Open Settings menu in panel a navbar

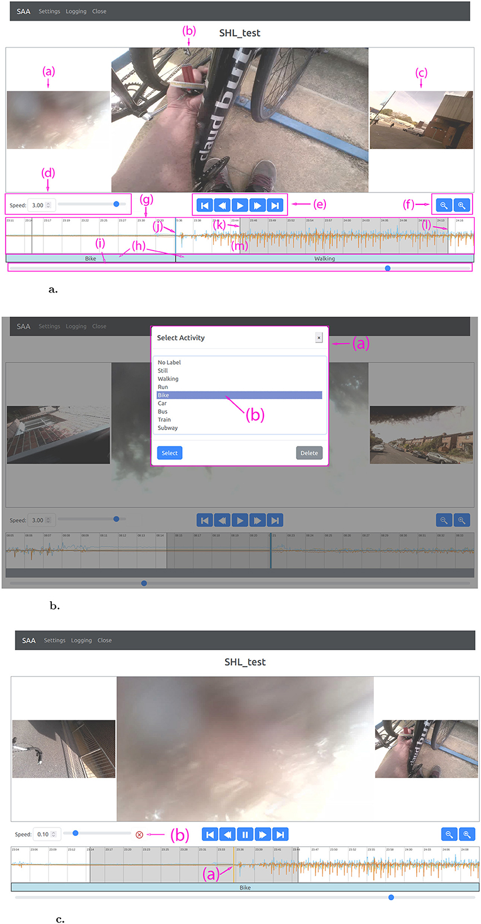49,11
